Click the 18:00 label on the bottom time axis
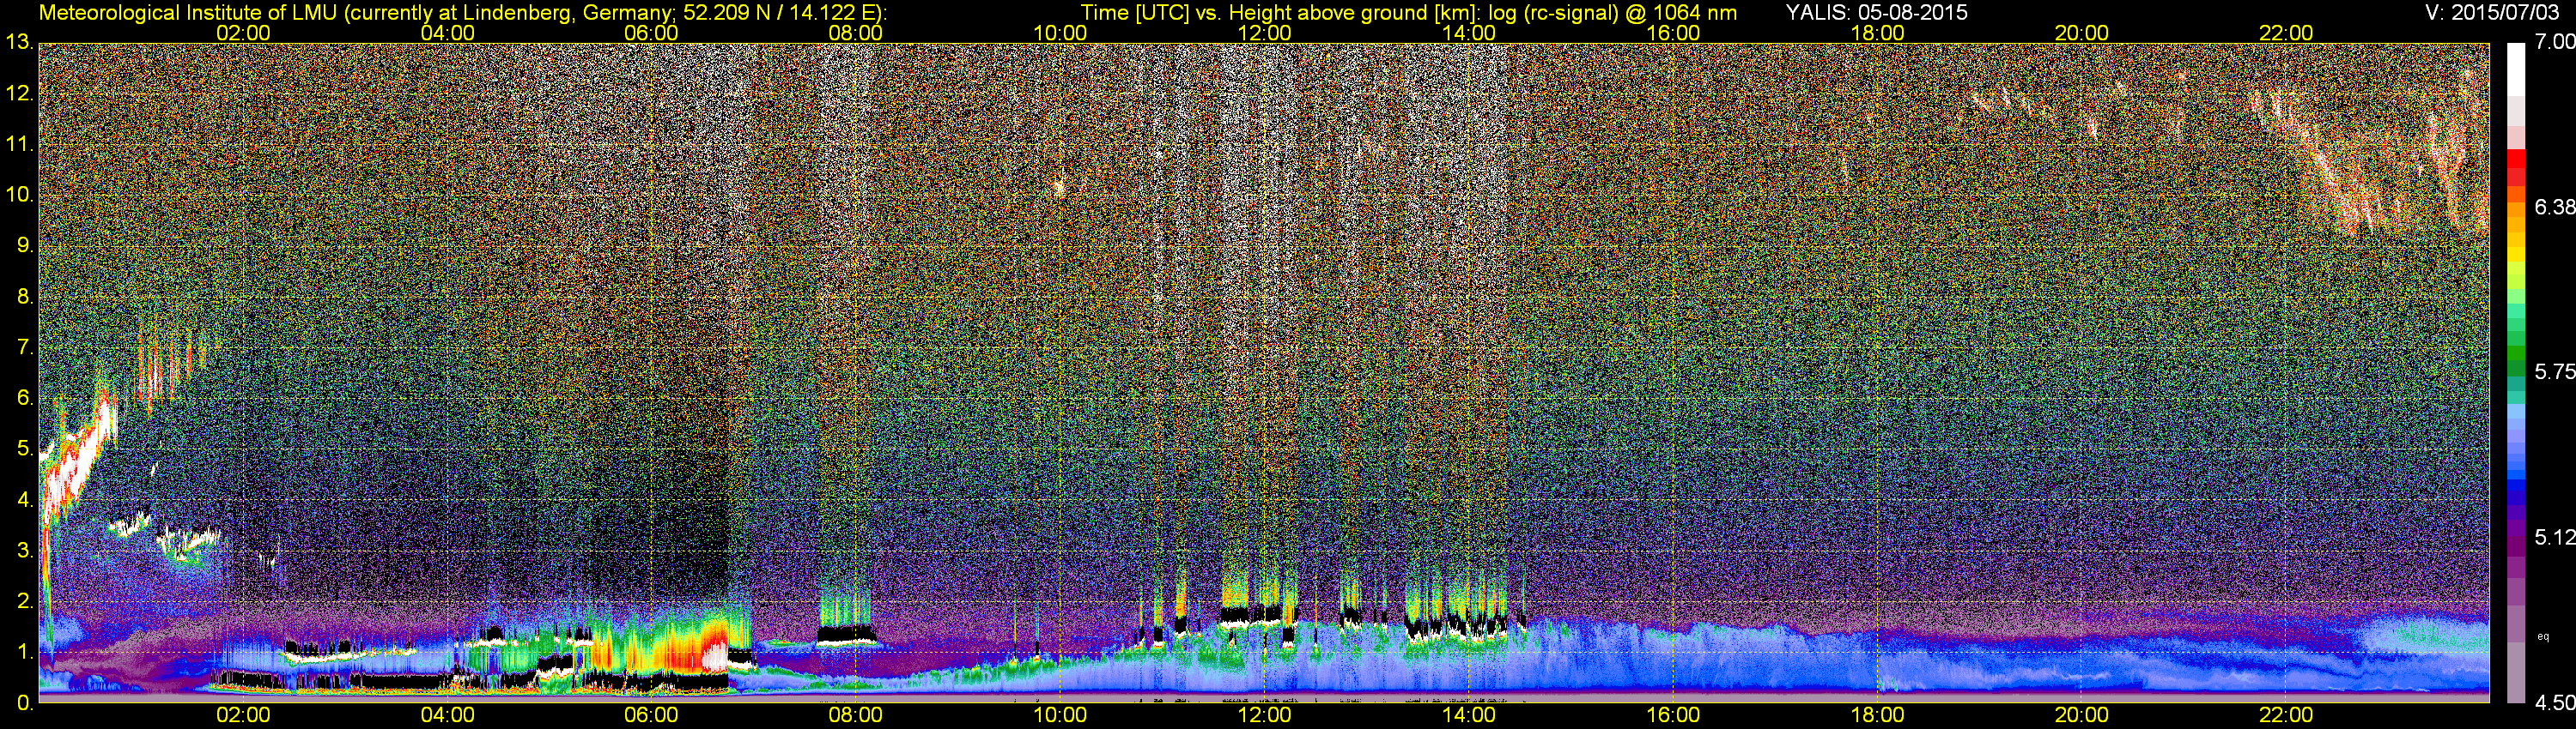 pyautogui.click(x=1877, y=716)
